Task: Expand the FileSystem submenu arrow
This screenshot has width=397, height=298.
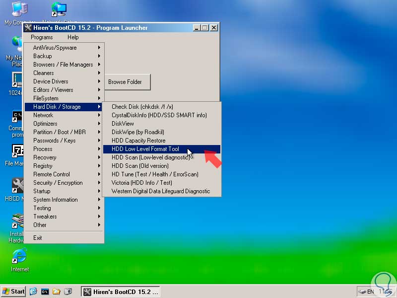Action: tap(99, 98)
